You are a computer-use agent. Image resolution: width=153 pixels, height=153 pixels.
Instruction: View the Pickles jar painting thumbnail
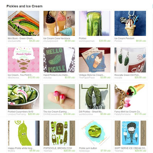[94, 23]
